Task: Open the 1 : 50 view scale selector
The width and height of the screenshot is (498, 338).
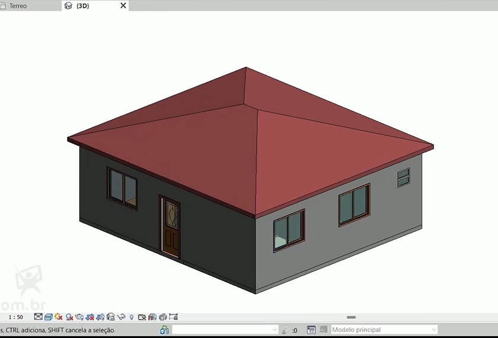Action: coord(16,317)
